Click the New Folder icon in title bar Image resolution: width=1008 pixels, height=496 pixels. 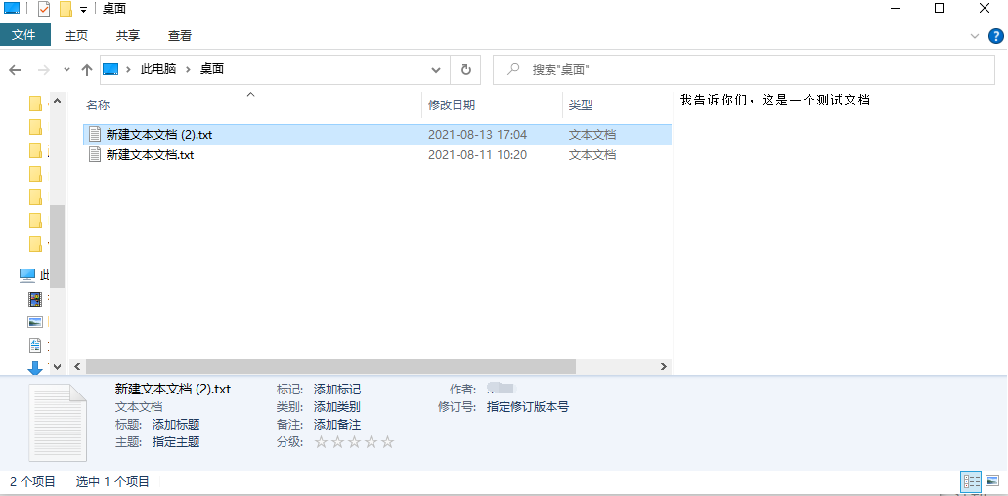pyautogui.click(x=66, y=9)
